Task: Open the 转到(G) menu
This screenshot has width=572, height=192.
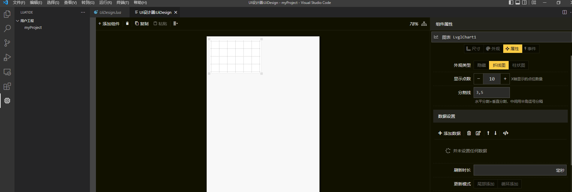Action: click(x=88, y=2)
